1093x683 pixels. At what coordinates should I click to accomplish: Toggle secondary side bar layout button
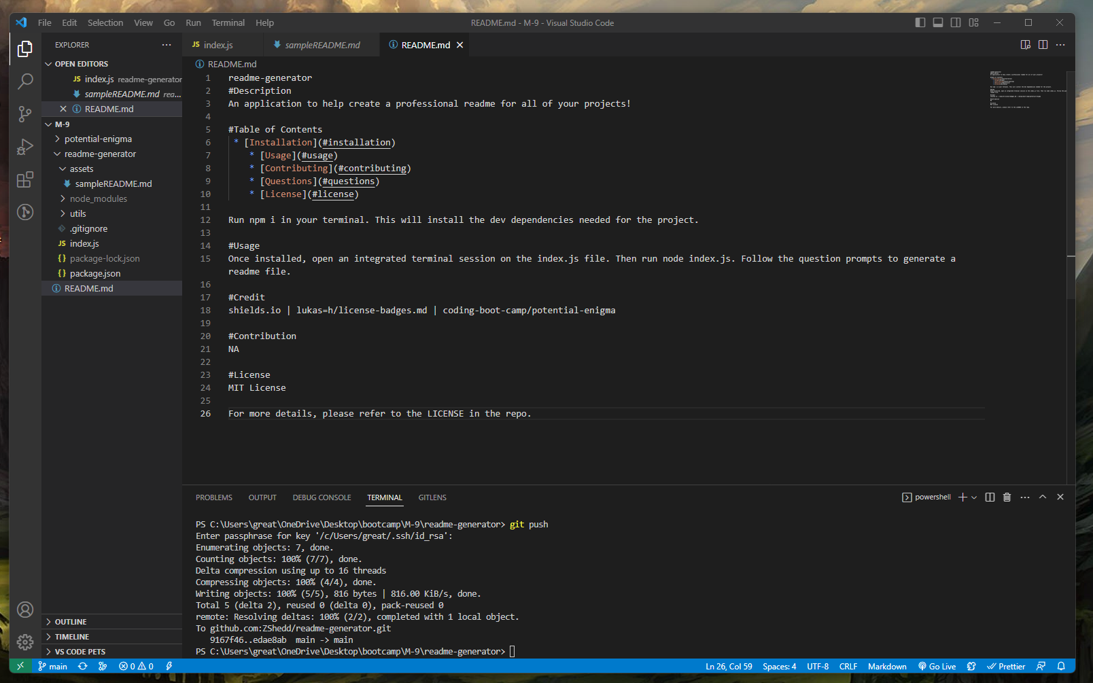[x=956, y=22]
